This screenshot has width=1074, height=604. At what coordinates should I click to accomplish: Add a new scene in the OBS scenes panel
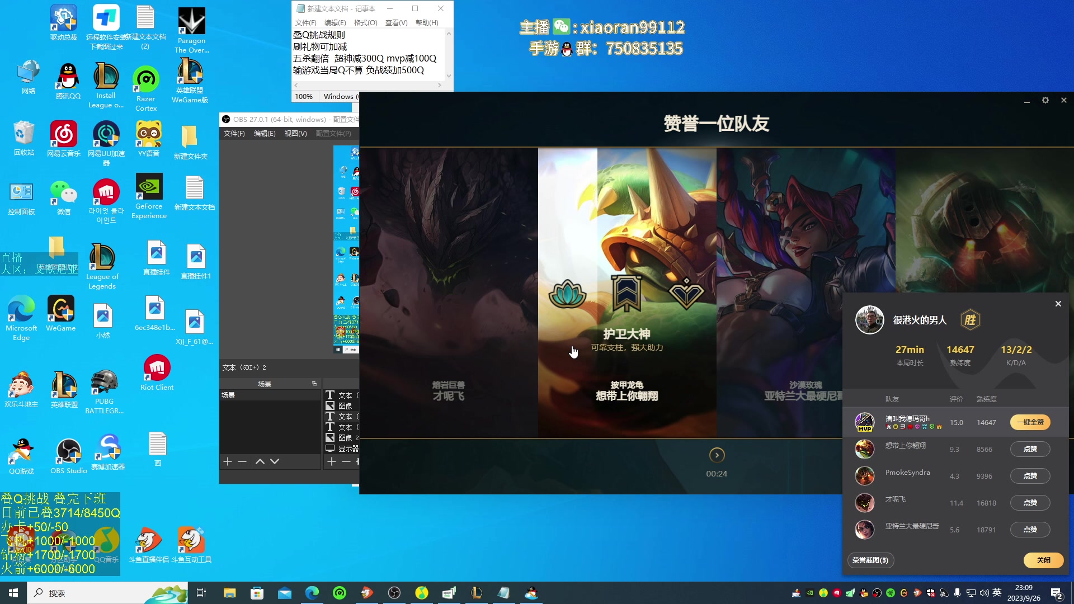[x=228, y=461]
